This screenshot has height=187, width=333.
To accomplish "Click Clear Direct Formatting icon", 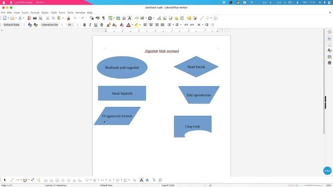I will click(x=121, y=25).
